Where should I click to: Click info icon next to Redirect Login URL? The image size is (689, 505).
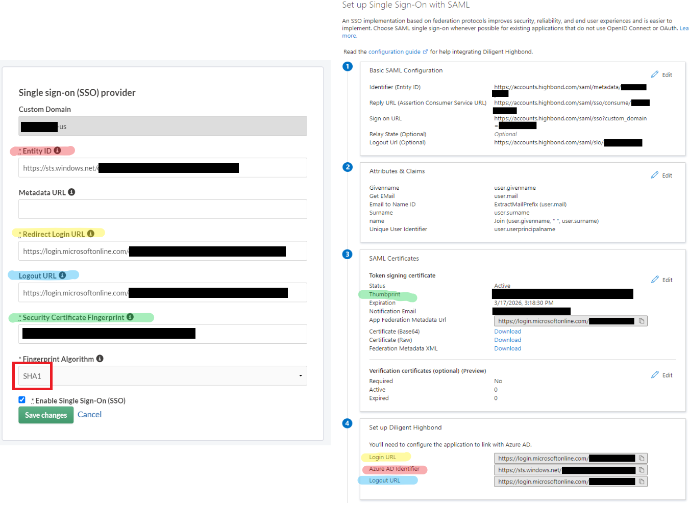pyautogui.click(x=91, y=234)
